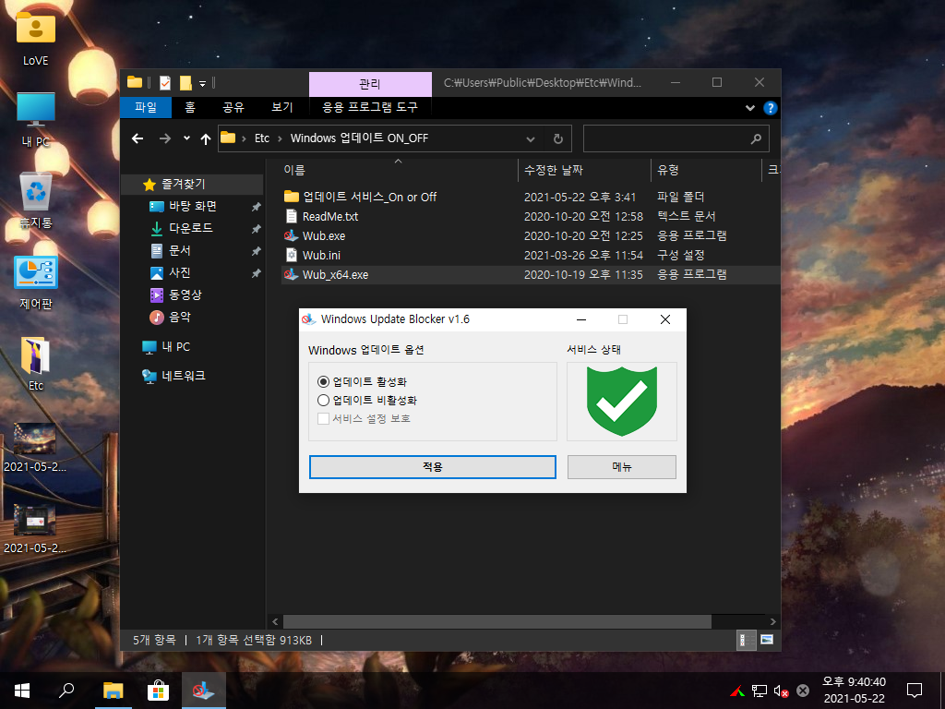
Task: Click the Properties icon in Explorer quick access toolbar
Action: [164, 82]
